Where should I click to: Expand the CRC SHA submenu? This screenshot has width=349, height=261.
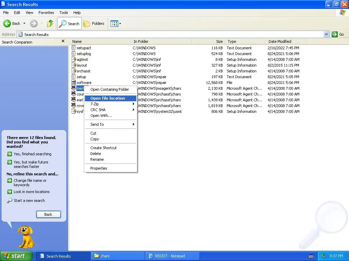tap(110, 110)
